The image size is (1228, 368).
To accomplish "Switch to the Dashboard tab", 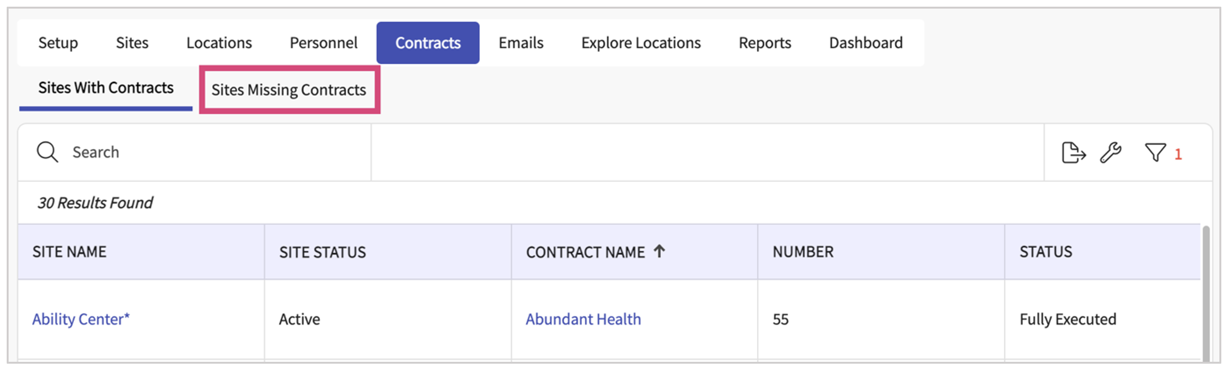I will pos(866,43).
